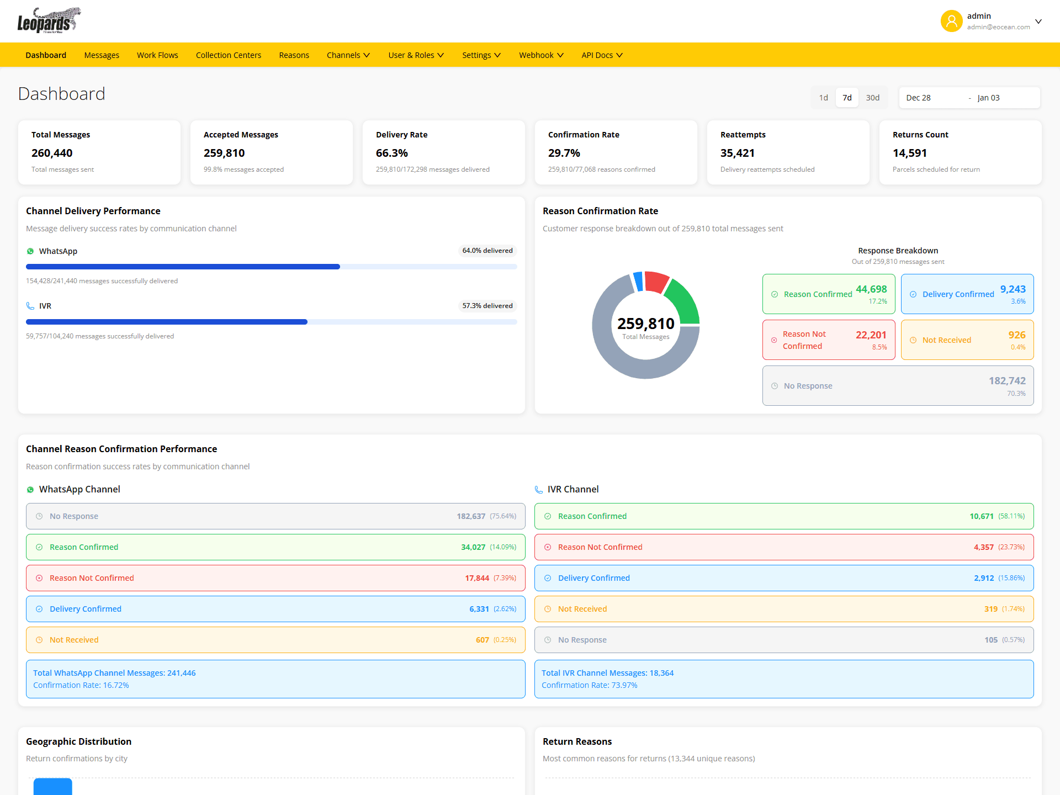Open the Settings dropdown
This screenshot has height=795, width=1060.
click(481, 55)
